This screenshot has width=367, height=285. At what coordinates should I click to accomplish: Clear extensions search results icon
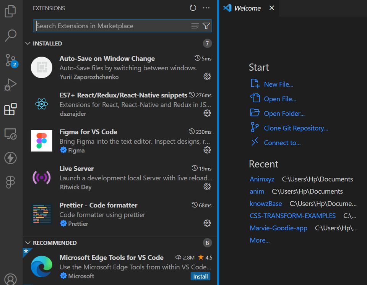(x=195, y=26)
